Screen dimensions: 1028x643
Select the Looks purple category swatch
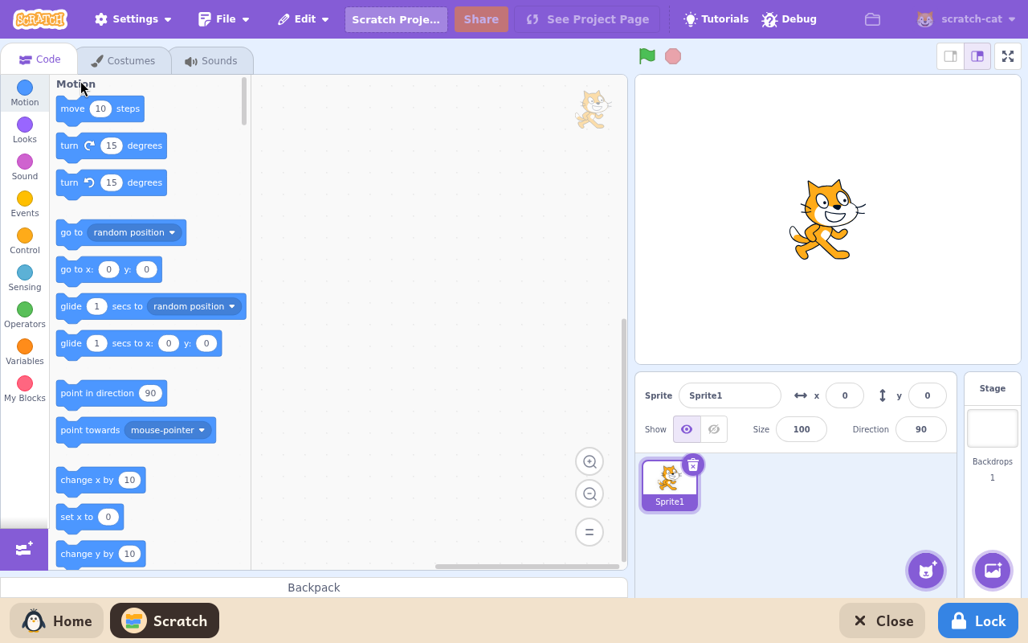click(x=25, y=125)
